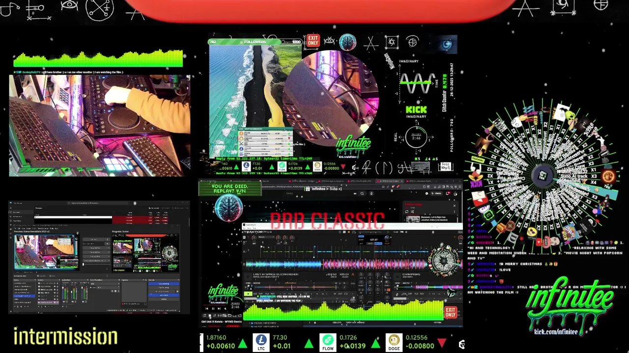629x353 pixels.
Task: Click the OBS Transition button between previews
Action: [x=93, y=239]
